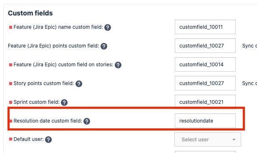Show help for custom field on stories
The width and height of the screenshot is (257, 153).
(118, 65)
